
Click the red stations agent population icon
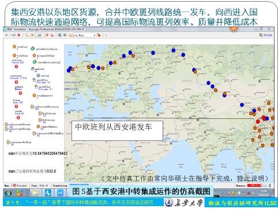tap(16, 66)
